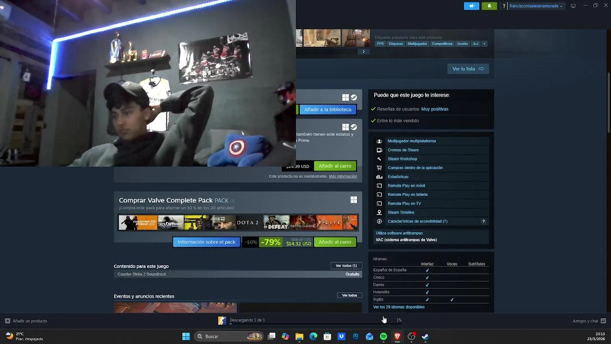Open Ver todos (1) content button
The width and height of the screenshot is (611, 344).
347,266
